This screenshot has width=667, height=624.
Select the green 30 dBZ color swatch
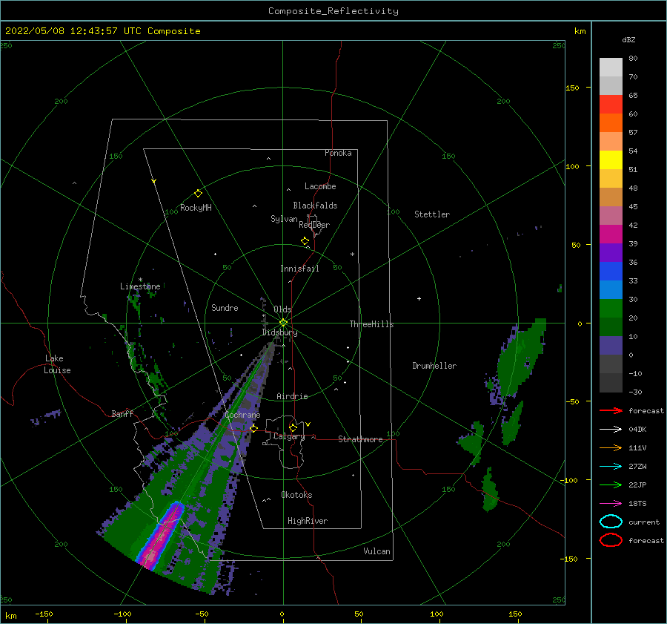click(x=611, y=309)
